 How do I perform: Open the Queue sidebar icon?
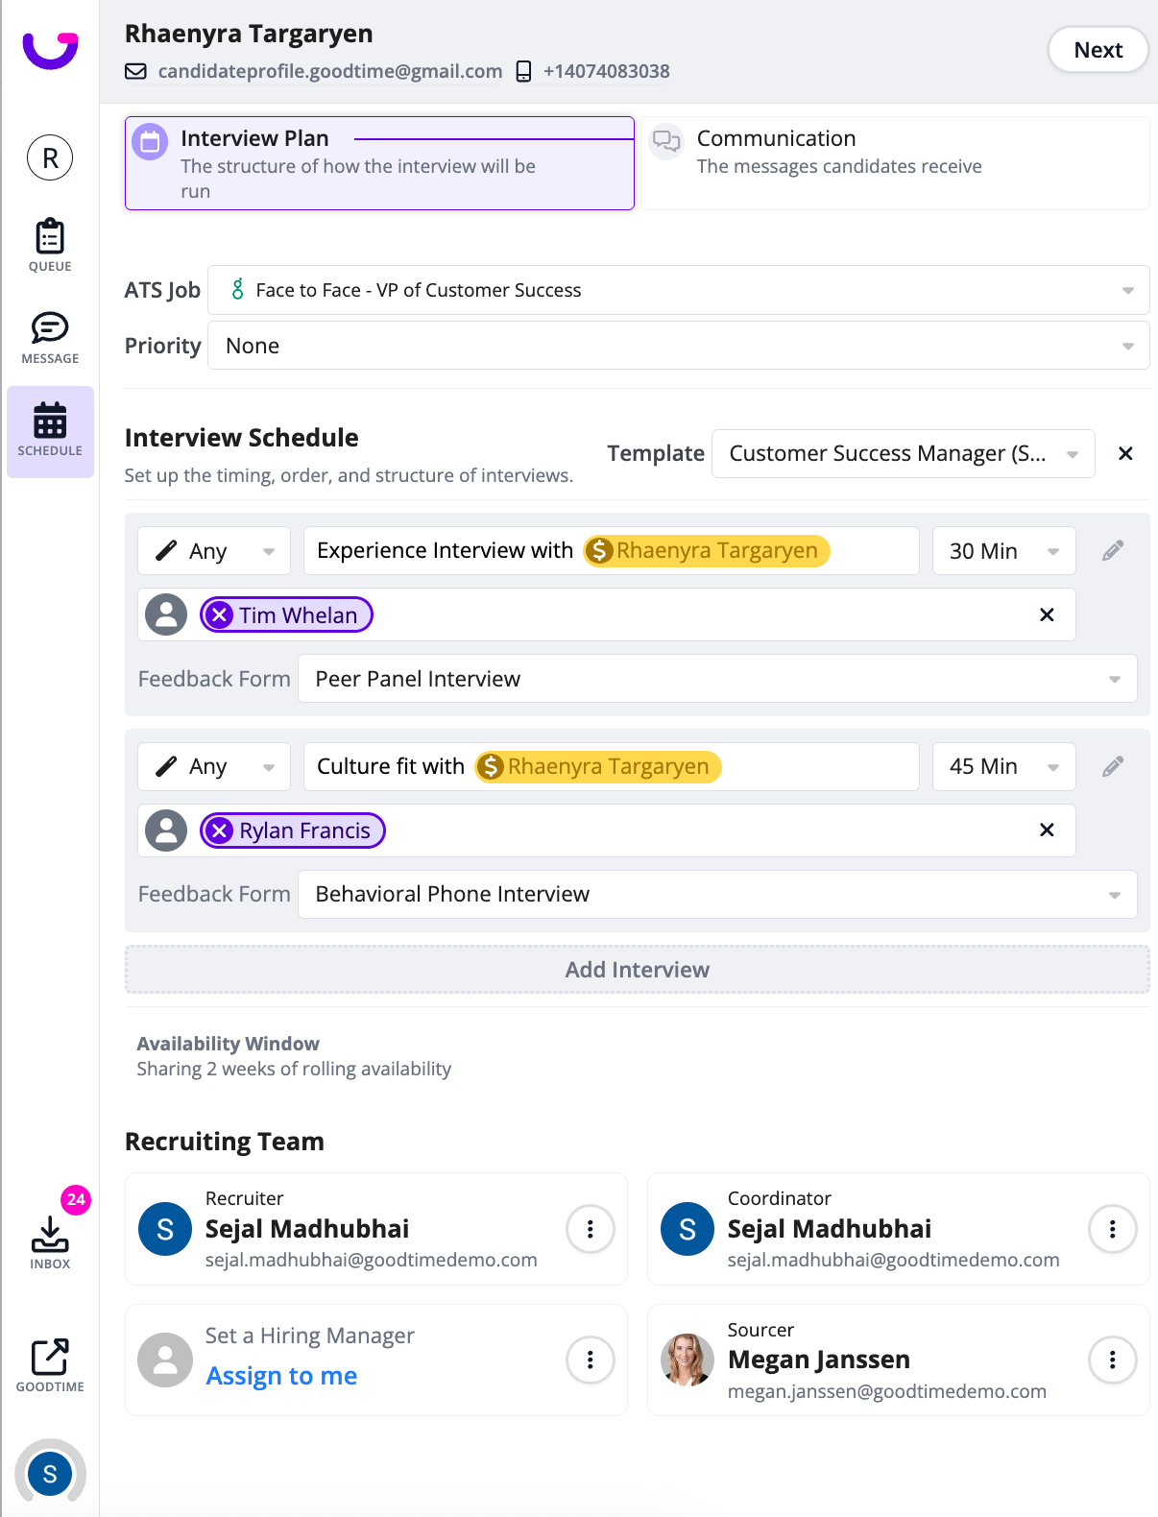[x=50, y=245]
